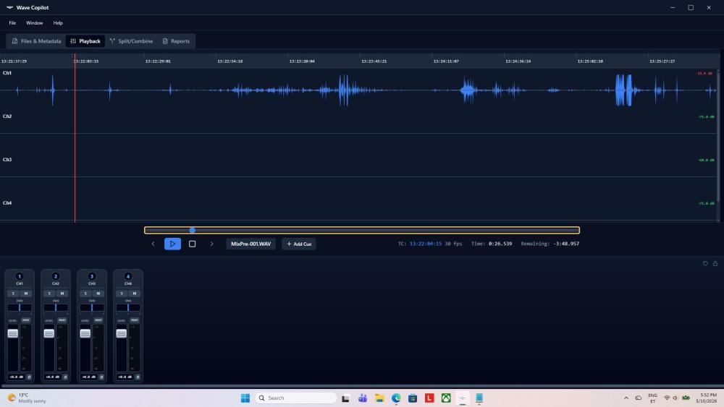The width and height of the screenshot is (724, 407).
Task: Click the CH3 level fader handle
Action: click(x=85, y=333)
